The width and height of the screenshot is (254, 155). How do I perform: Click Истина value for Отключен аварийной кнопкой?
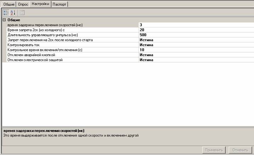coord(196,55)
